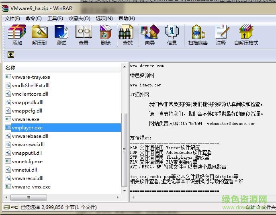Click the file list vertical scrollbar thumb

[125, 149]
